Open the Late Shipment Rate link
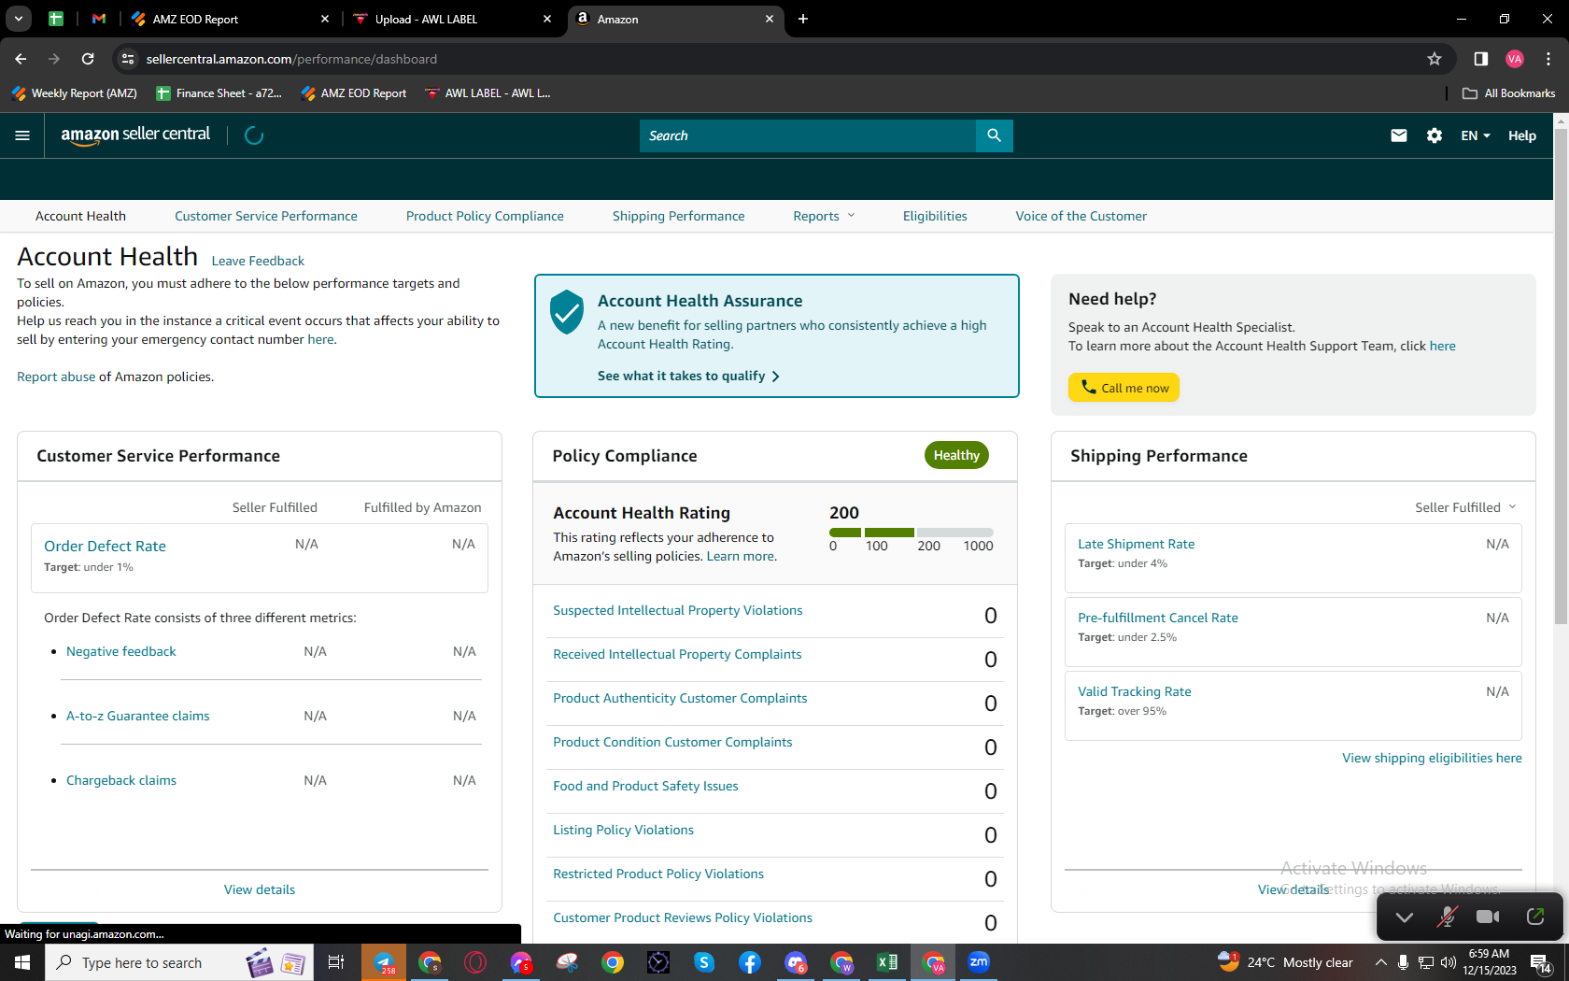This screenshot has height=981, width=1569. click(x=1136, y=544)
